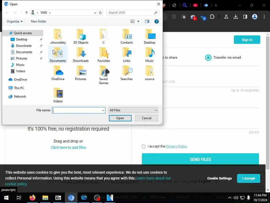Expand the address bar history dropdown
The width and height of the screenshot is (270, 203).
(95, 13)
